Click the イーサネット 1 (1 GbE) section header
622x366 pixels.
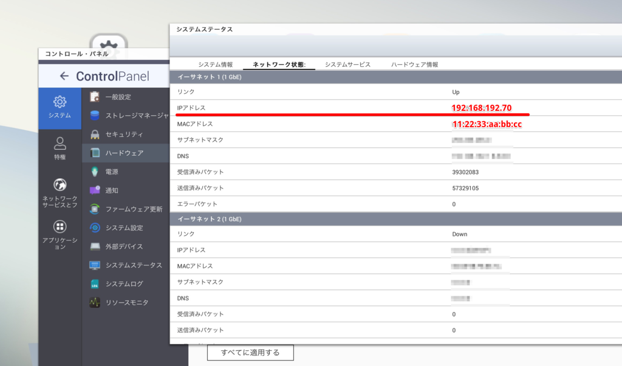click(396, 77)
